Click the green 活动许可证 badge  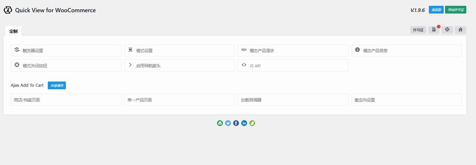456,10
